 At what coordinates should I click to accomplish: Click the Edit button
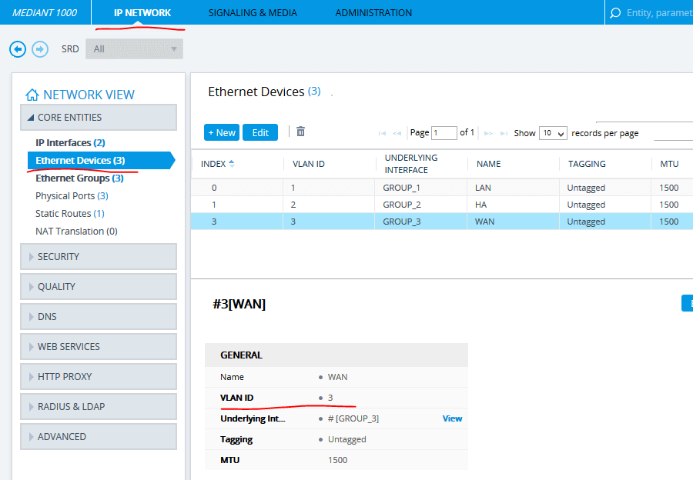(x=260, y=132)
